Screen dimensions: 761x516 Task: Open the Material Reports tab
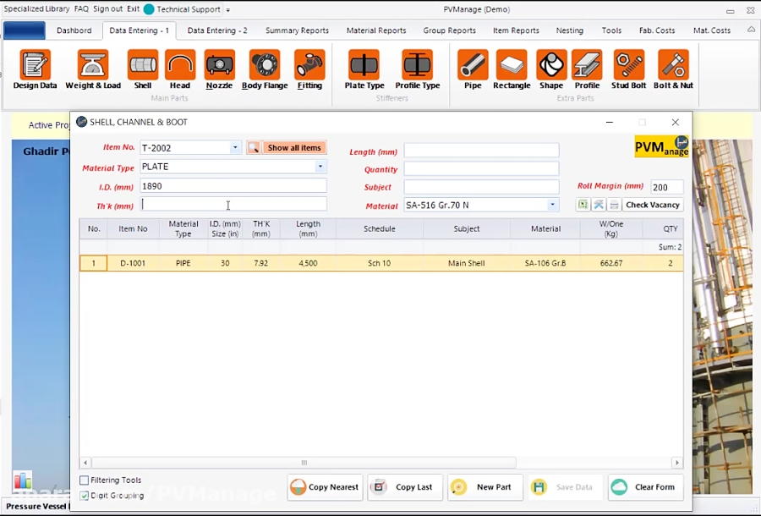tap(376, 30)
